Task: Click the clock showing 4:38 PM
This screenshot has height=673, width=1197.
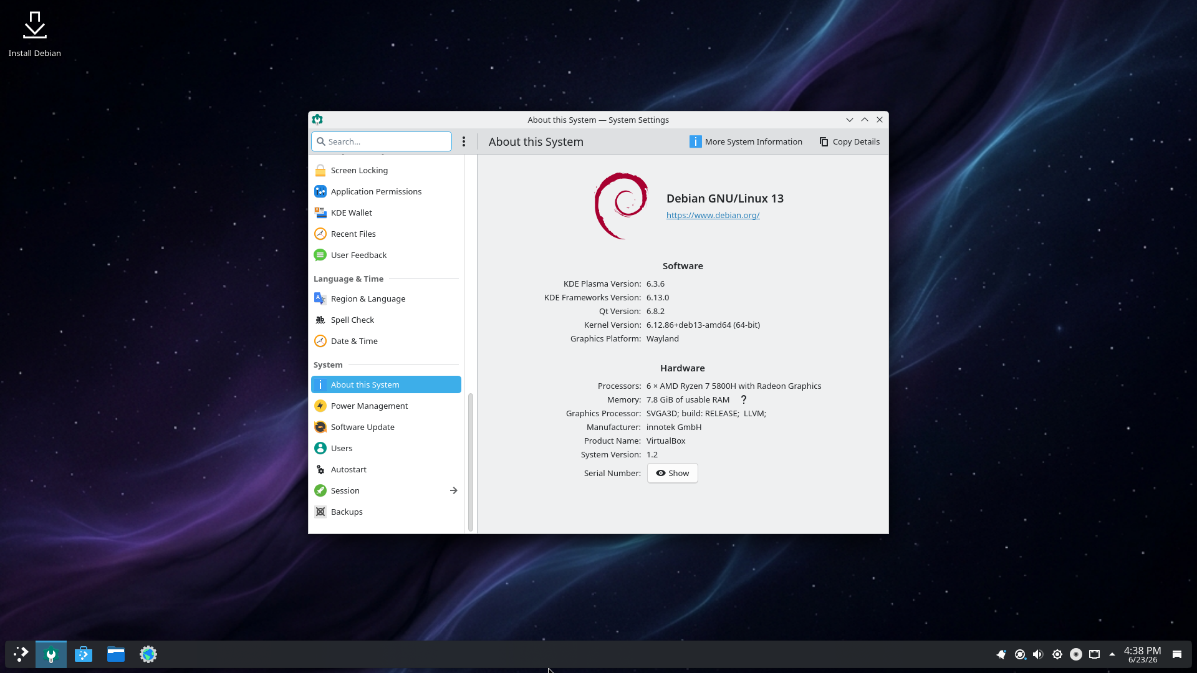Action: 1142,654
